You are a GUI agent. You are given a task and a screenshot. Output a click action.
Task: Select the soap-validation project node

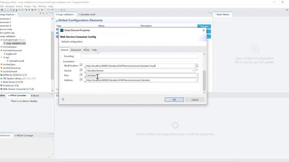click(x=8, y=36)
